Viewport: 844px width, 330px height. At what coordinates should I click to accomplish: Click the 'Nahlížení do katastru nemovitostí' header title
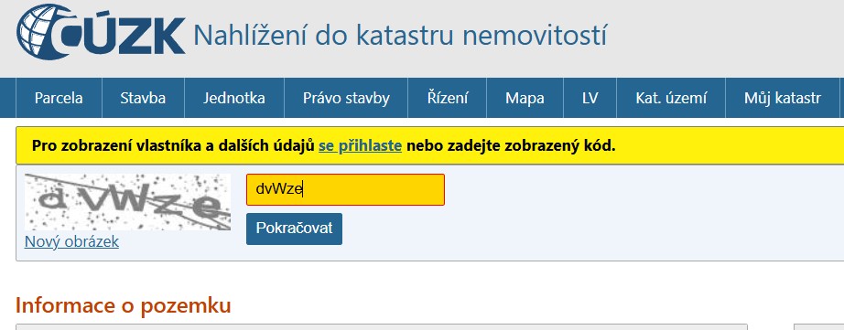pyautogui.click(x=400, y=36)
